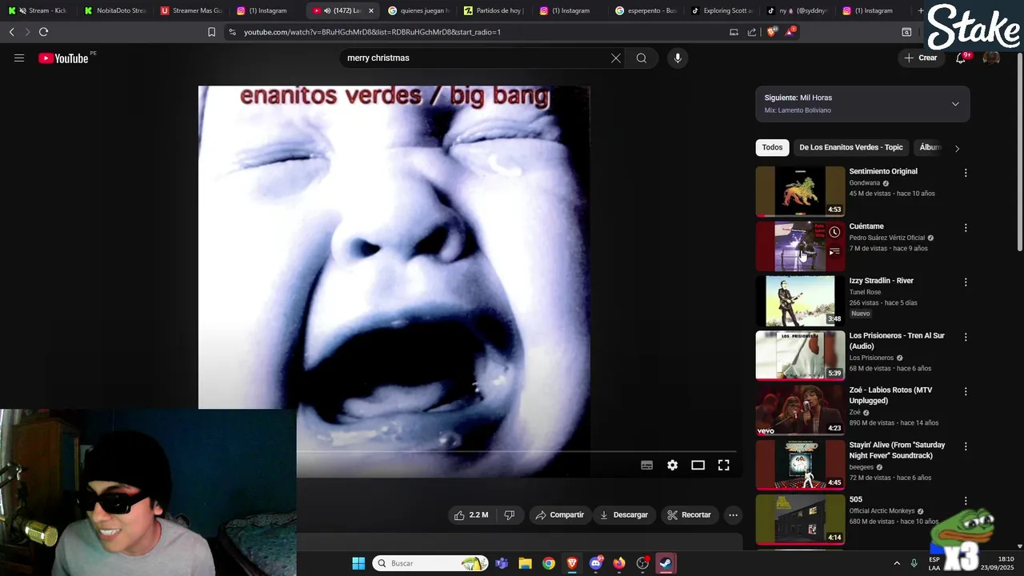
Task: Select the Todos filter chip
Action: point(772,147)
